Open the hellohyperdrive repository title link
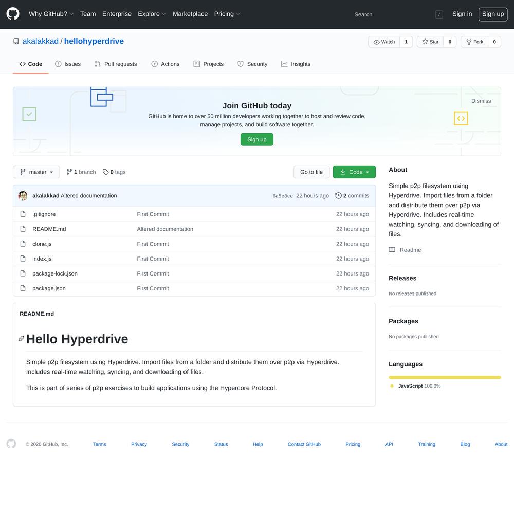Viewport: 514px width, 514px height. pyautogui.click(x=94, y=41)
